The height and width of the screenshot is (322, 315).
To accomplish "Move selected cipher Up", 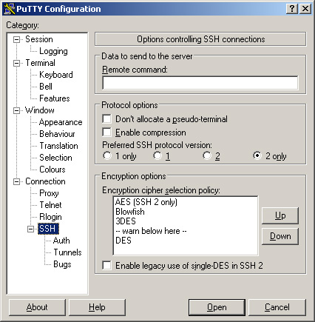I will coord(280,215).
